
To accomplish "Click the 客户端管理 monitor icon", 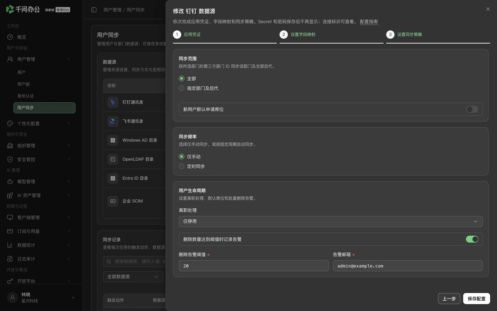I will point(10,217).
